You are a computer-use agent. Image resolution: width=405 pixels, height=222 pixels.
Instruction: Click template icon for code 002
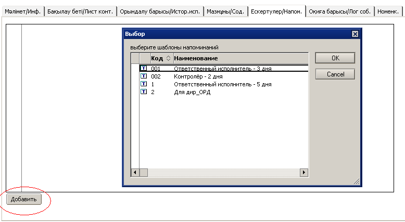point(144,76)
